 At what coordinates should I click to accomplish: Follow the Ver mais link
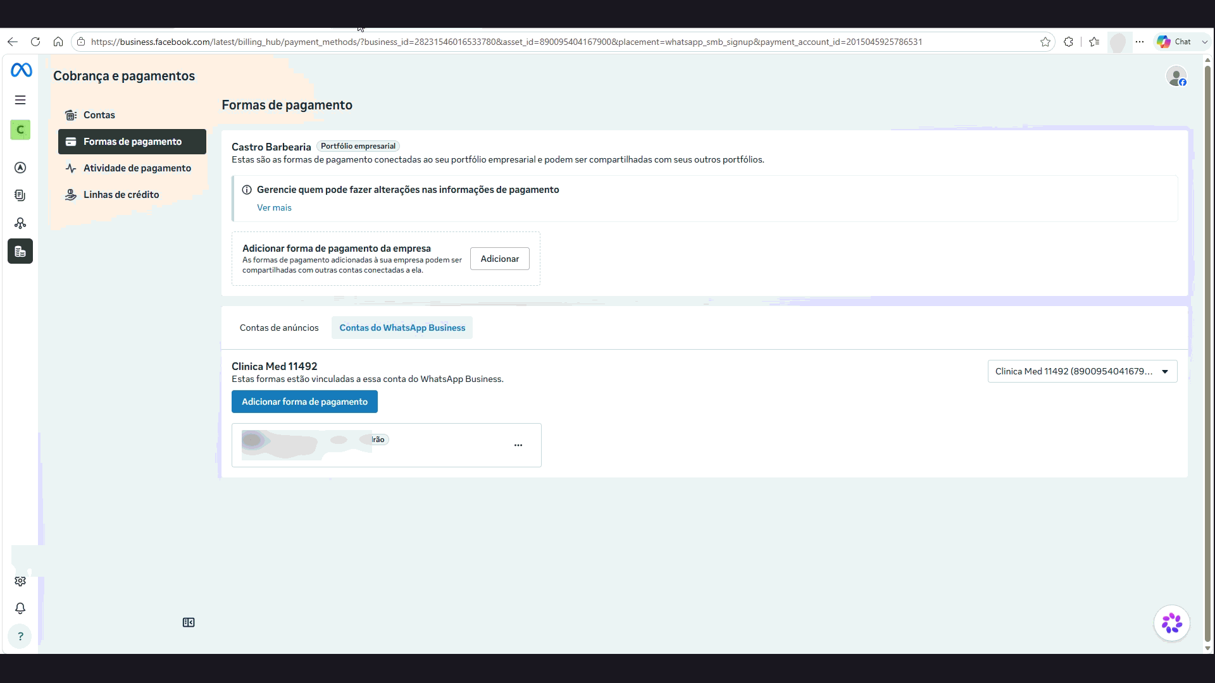click(x=274, y=207)
